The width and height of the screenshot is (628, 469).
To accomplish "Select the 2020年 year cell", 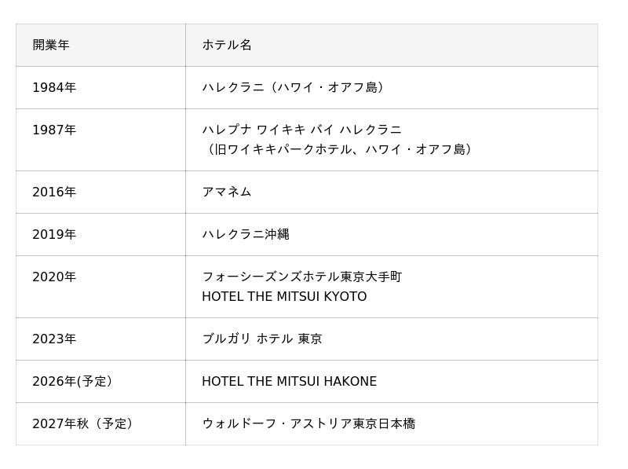I will click(x=54, y=277).
